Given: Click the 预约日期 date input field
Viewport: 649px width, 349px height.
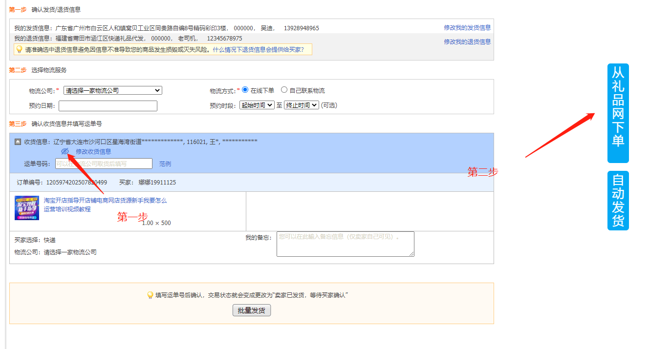Looking at the screenshot, I should (108, 105).
